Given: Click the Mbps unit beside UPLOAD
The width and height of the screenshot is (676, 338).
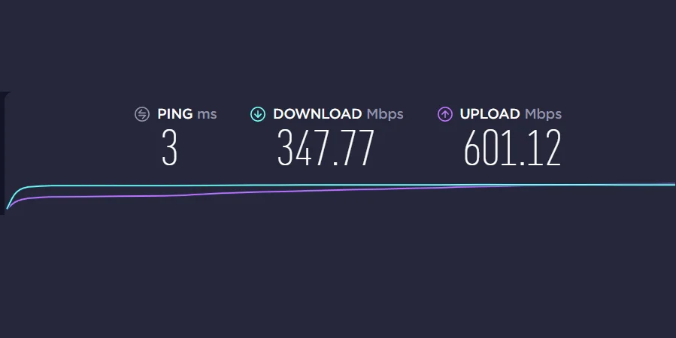Looking at the screenshot, I should coord(543,114).
